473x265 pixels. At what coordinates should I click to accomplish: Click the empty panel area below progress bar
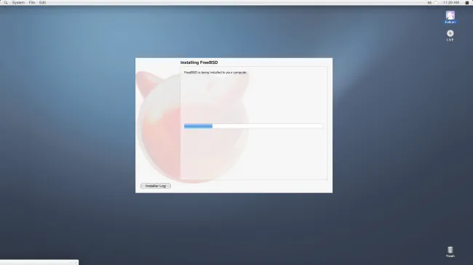tap(253, 154)
